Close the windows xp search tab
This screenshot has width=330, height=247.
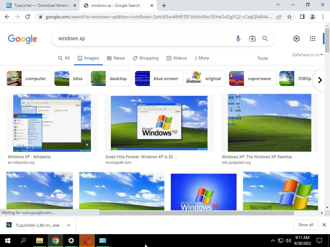point(152,6)
